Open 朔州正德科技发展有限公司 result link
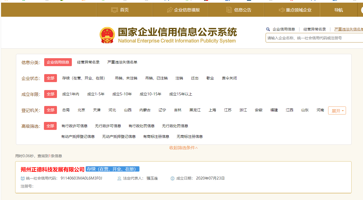 53,169
